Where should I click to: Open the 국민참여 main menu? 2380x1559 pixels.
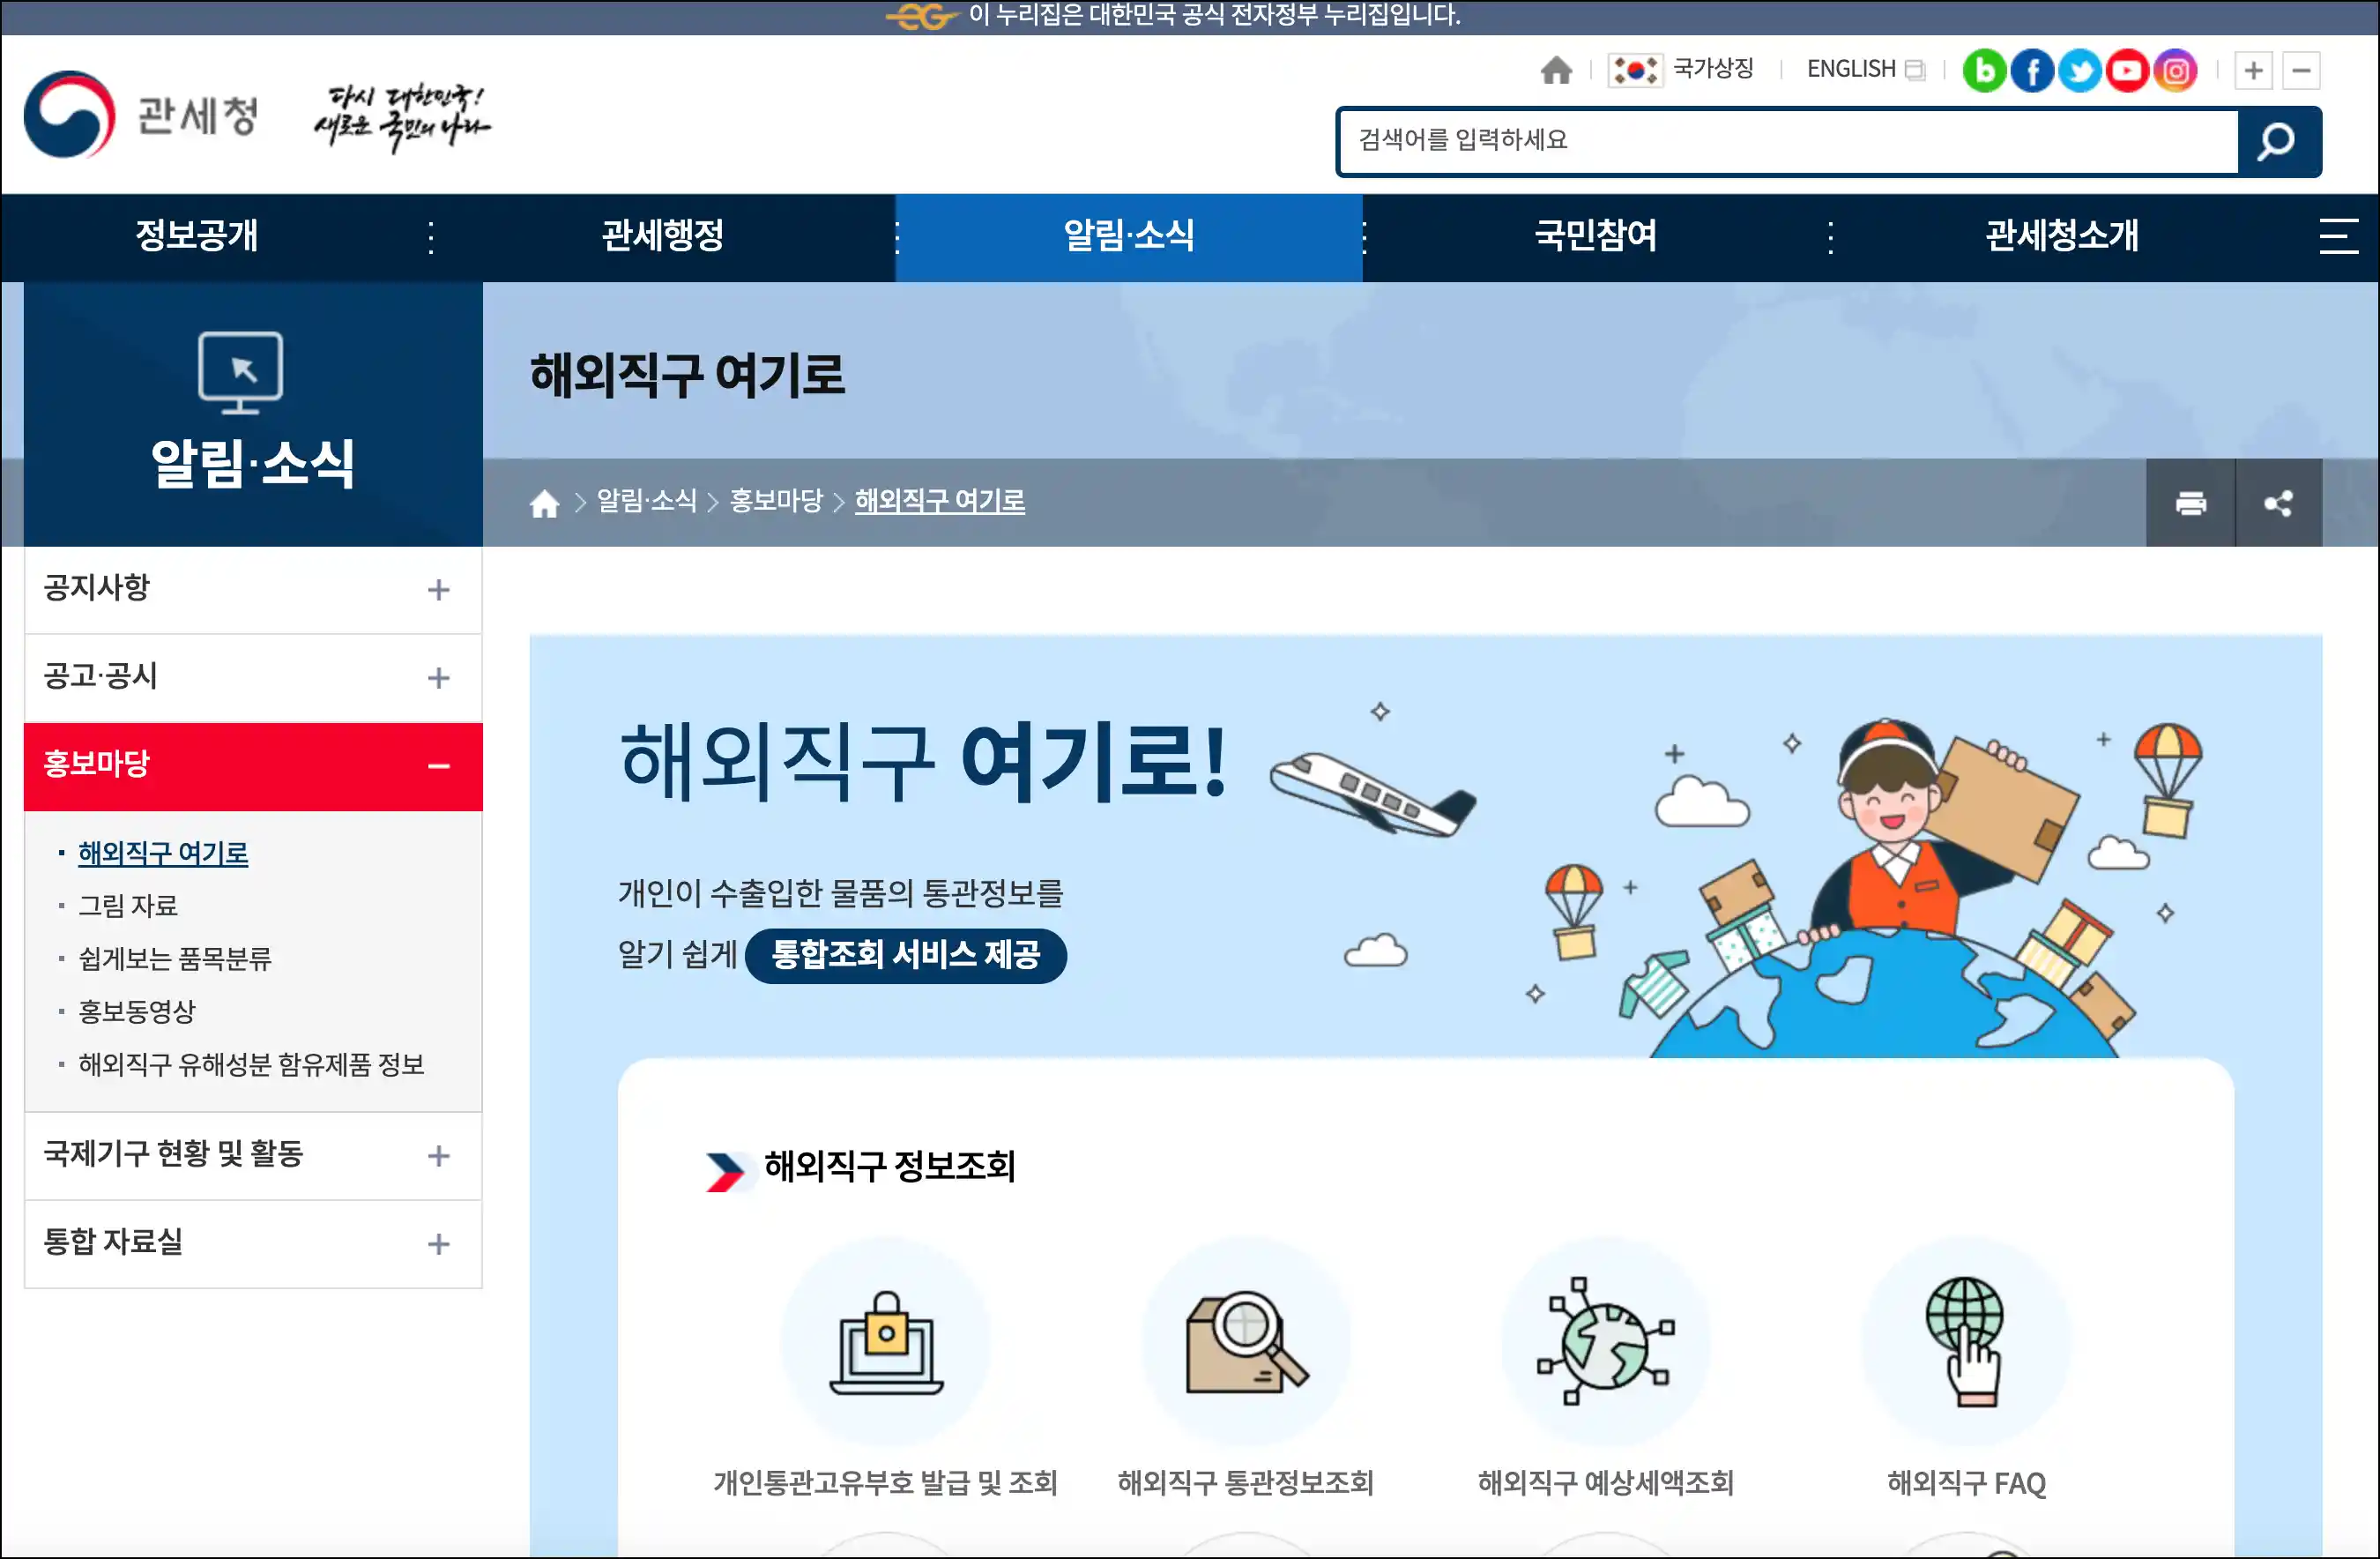[x=1596, y=236]
